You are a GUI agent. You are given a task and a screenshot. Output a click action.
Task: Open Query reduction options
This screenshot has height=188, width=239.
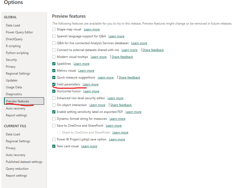point(17,169)
